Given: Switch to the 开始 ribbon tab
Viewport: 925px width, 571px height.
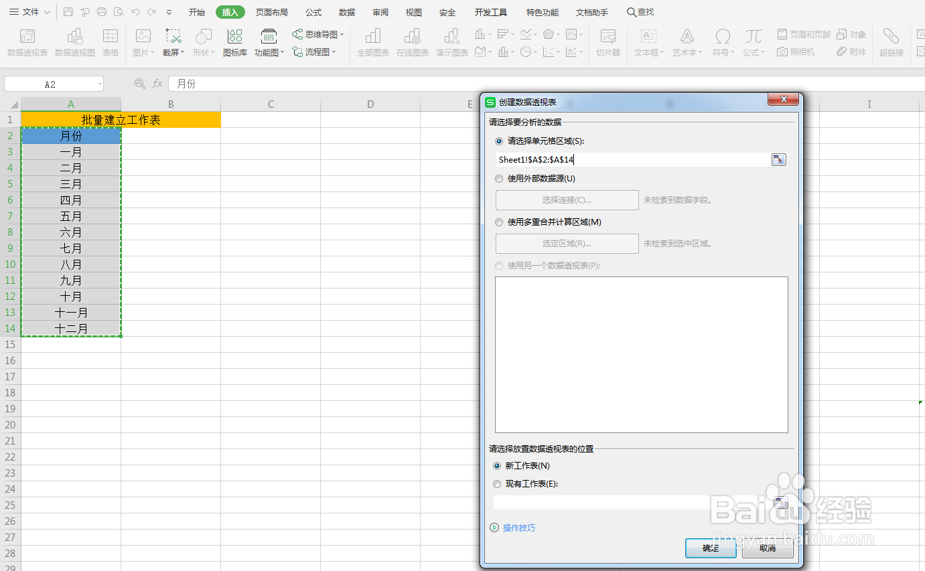Looking at the screenshot, I should pyautogui.click(x=197, y=12).
